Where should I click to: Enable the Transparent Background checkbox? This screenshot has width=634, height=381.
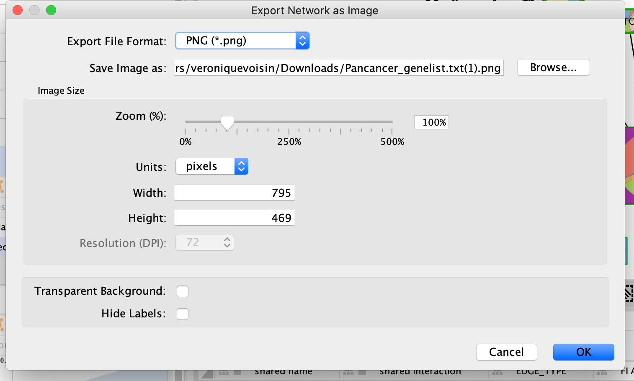[183, 291]
